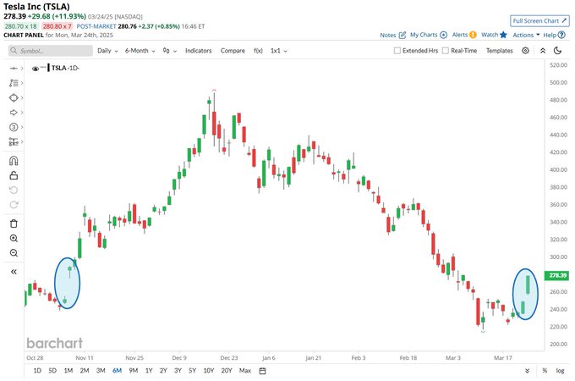The width and height of the screenshot is (575, 381).
Task: Select the 1Y time range
Action: (x=149, y=371)
